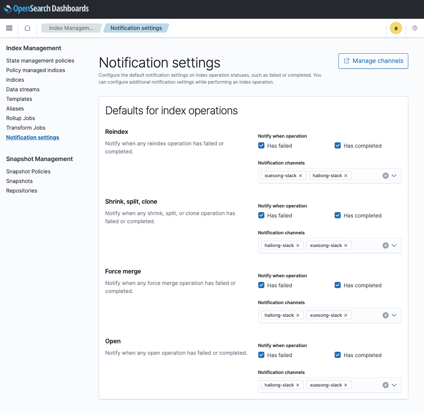Viewport: 424px width, 415px height.
Task: Clear all Reindex notification channels
Action: click(385, 176)
